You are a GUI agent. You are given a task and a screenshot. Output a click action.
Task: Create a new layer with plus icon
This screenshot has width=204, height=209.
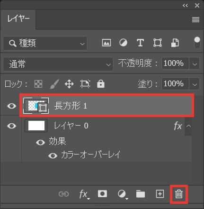(x=160, y=194)
